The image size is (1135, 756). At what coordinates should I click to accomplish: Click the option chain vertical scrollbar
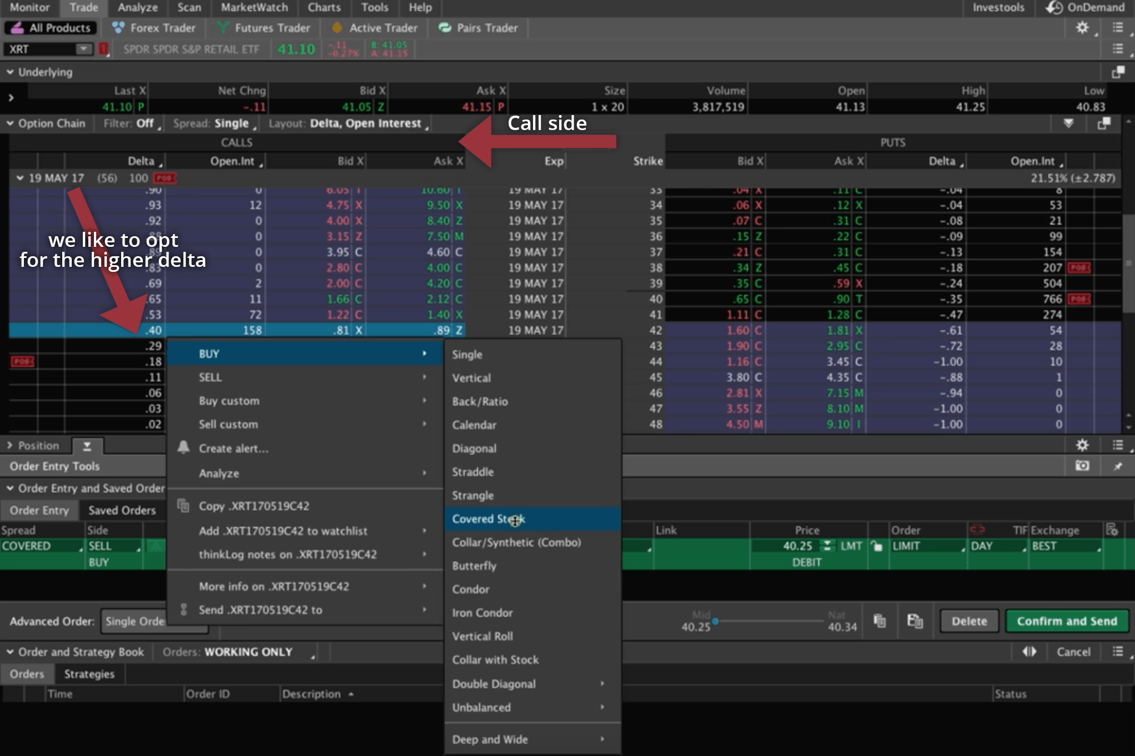[1128, 264]
